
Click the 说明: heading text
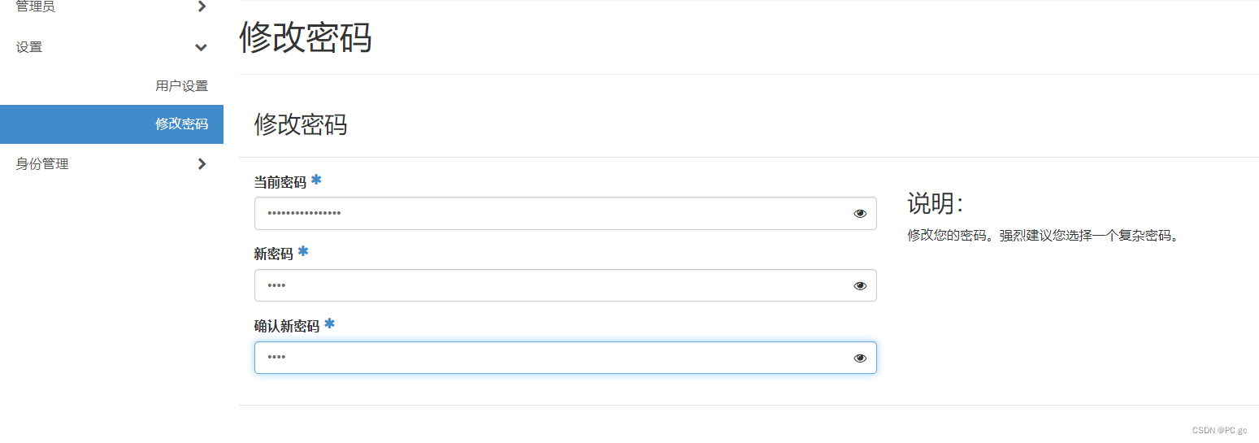click(x=935, y=203)
